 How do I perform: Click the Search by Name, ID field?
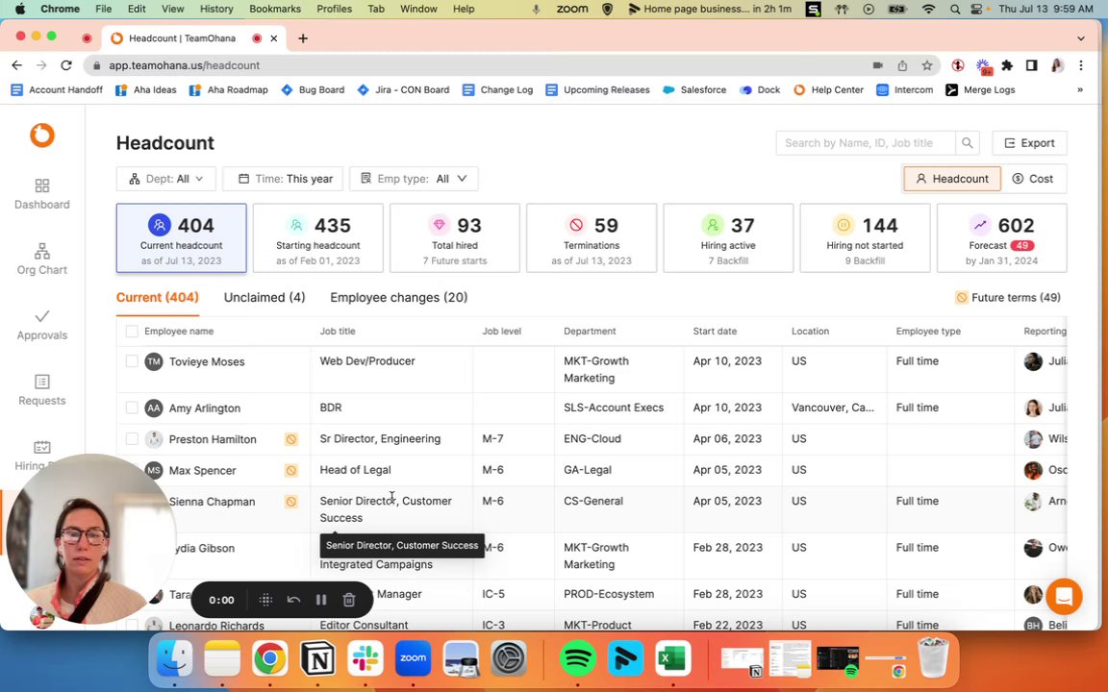(866, 142)
